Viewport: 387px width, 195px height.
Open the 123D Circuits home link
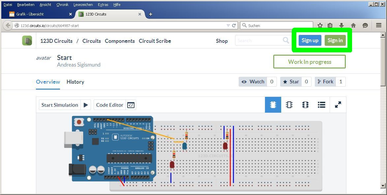(56, 41)
